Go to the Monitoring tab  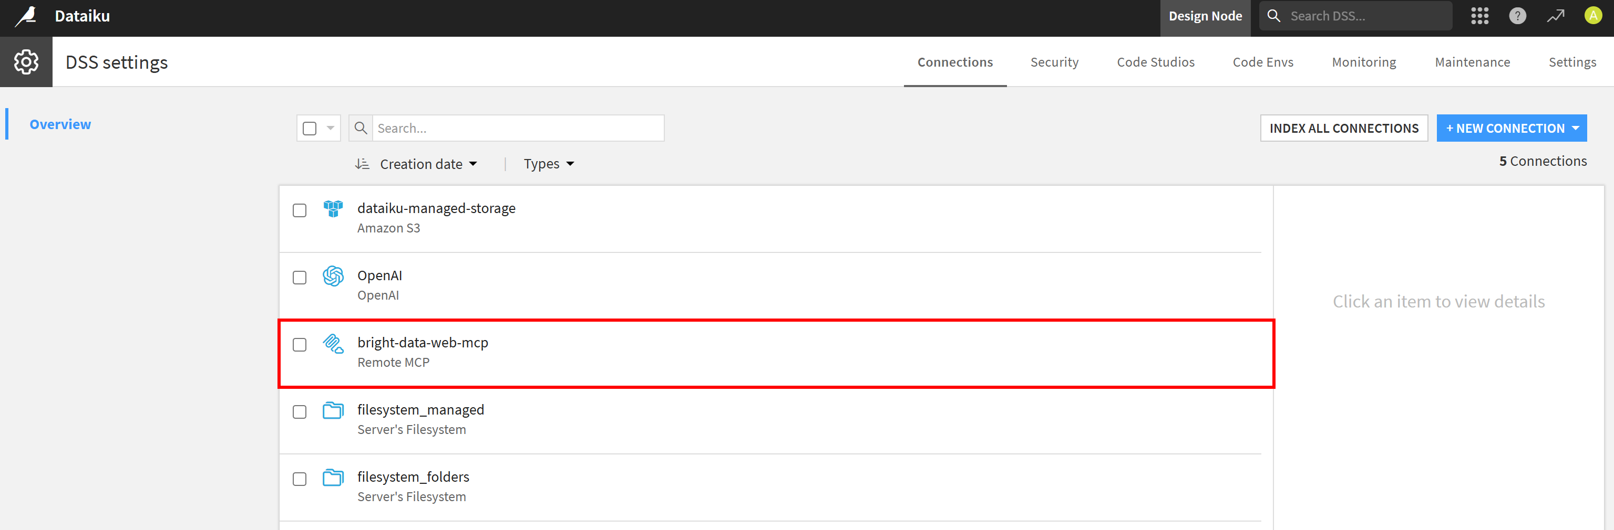click(x=1364, y=62)
